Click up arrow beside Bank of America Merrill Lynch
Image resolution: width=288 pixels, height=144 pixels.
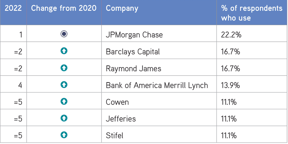64,84
